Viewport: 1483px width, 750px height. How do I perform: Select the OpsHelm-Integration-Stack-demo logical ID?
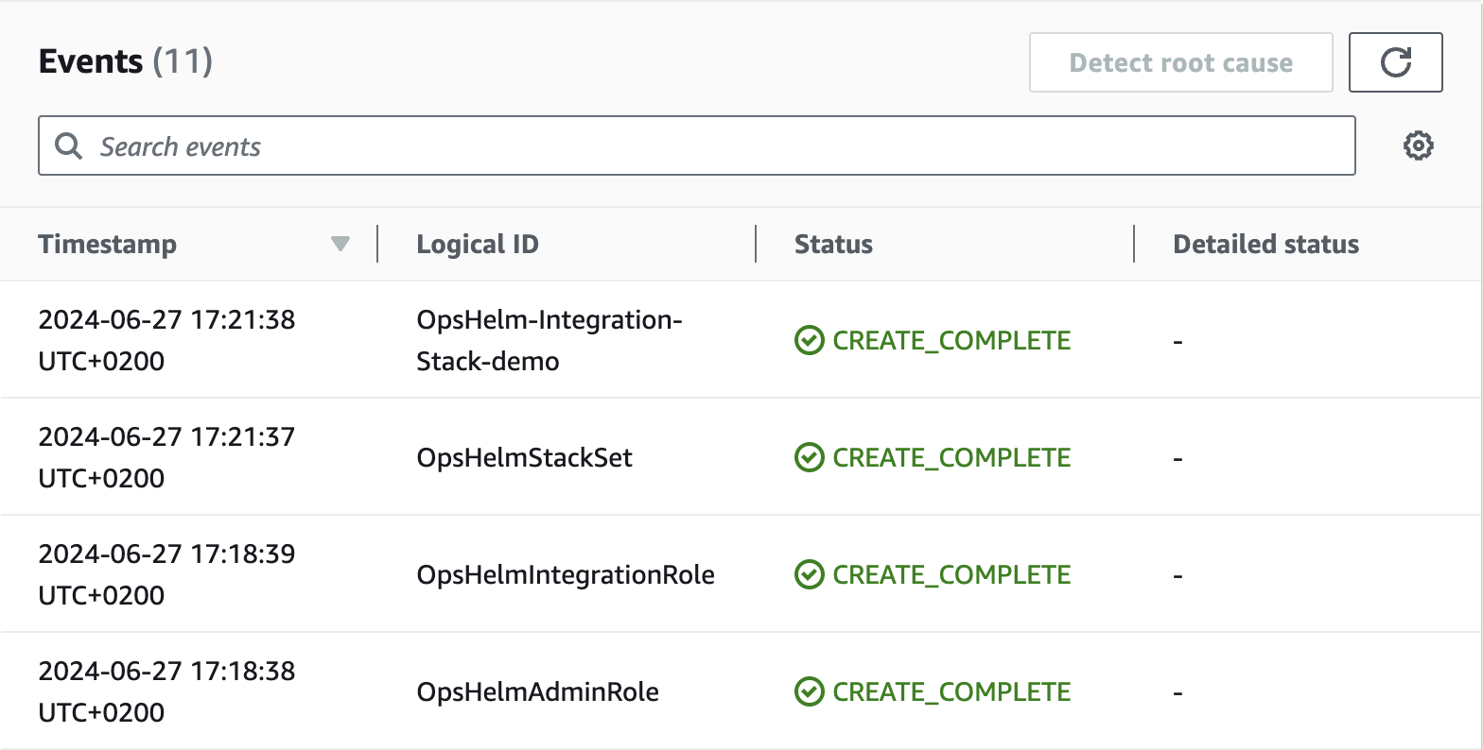point(550,340)
